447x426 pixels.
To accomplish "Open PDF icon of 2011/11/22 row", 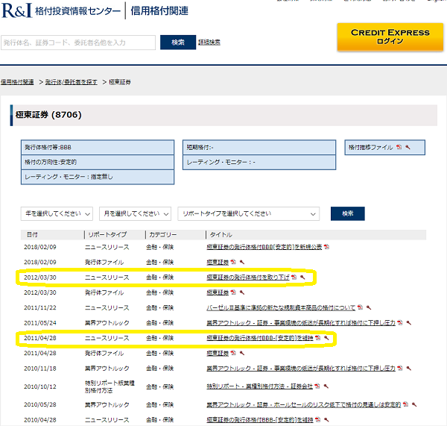I will click(x=360, y=307).
